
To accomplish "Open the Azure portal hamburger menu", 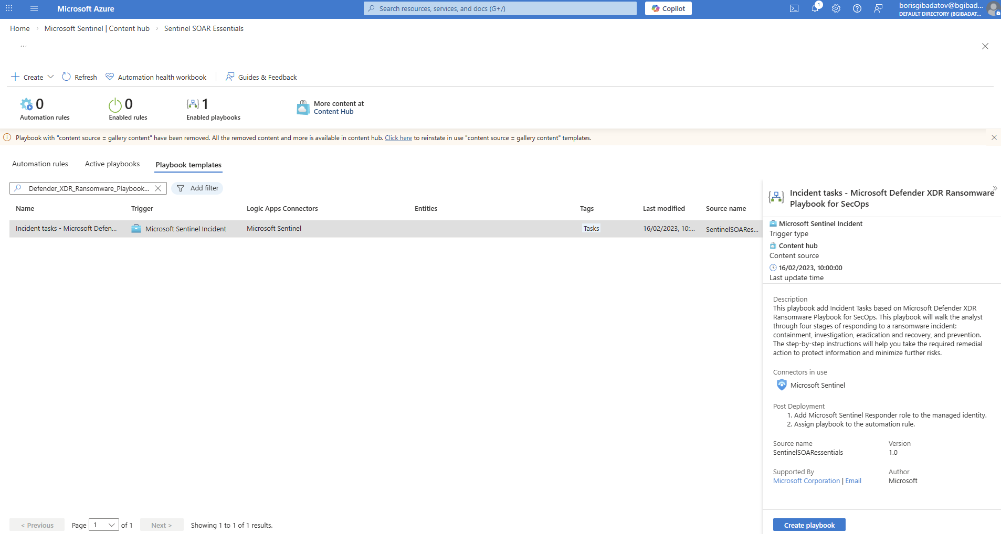I will click(34, 8).
